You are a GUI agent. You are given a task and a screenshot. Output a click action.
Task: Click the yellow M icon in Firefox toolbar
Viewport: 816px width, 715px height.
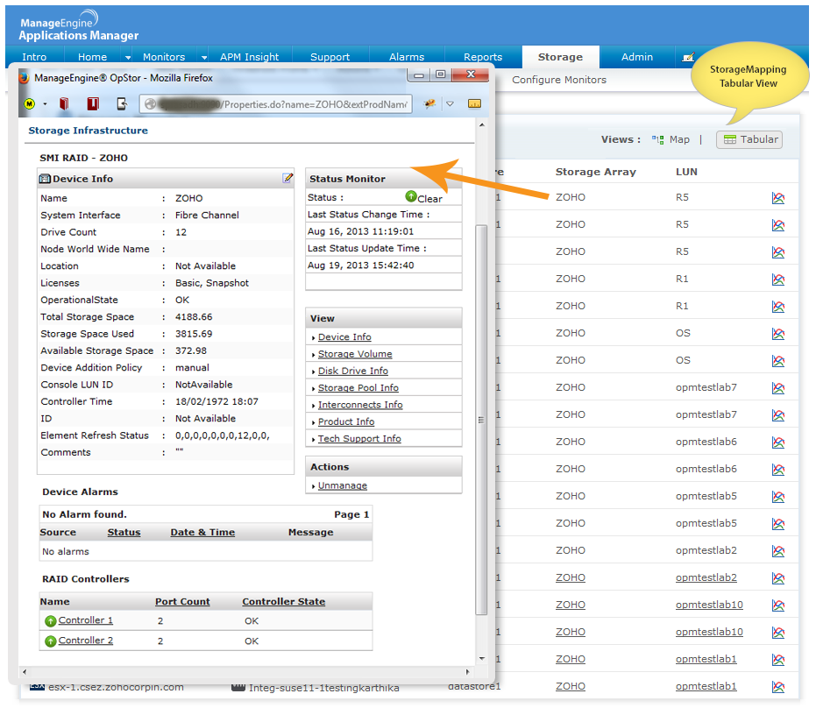click(30, 104)
